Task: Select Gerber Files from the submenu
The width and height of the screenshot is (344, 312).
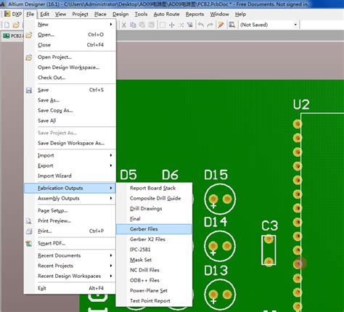Action: 154,229
